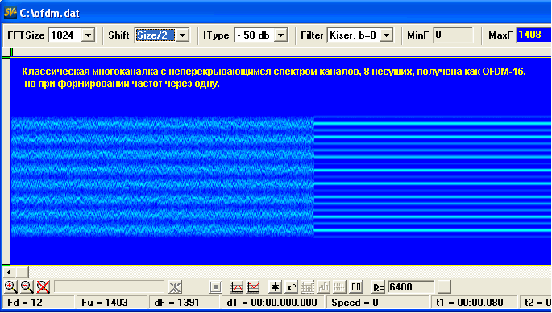Screen dimensions: 552x313
Task: Click the MinF input field
Action: tap(453, 35)
